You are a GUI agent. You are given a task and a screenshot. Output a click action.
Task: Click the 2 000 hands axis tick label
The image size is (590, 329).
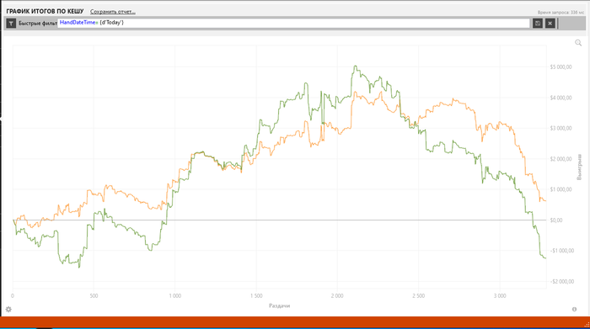(x=337, y=296)
